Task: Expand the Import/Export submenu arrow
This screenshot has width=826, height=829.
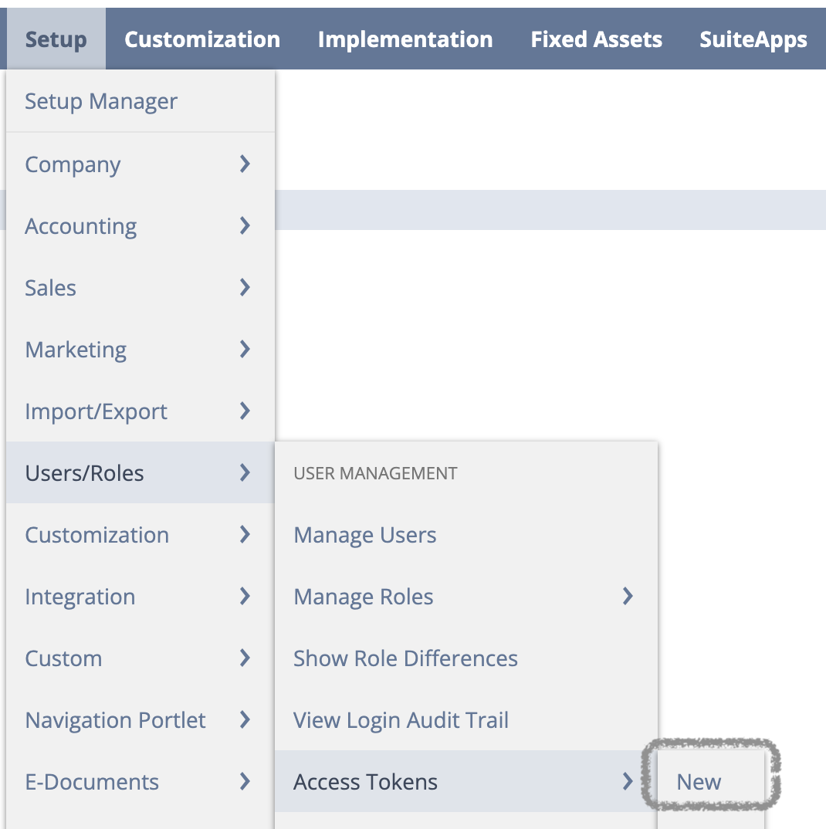Action: 244,411
